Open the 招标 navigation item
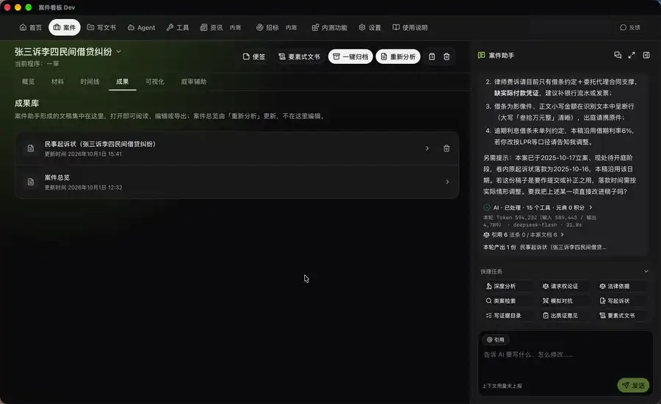 coord(277,27)
